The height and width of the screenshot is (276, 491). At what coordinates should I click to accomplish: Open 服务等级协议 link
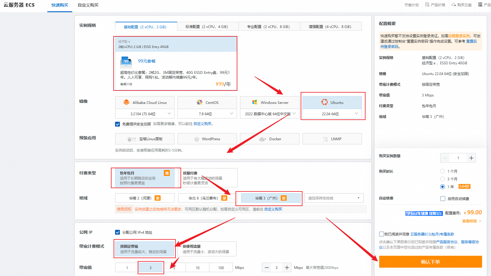(470, 242)
